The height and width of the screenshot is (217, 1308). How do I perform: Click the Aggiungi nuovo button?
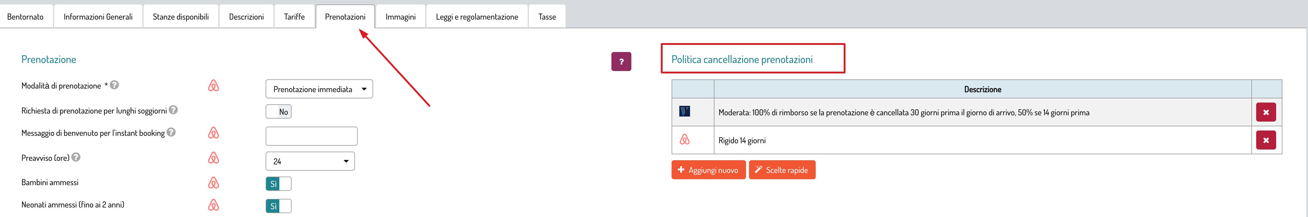tap(708, 170)
